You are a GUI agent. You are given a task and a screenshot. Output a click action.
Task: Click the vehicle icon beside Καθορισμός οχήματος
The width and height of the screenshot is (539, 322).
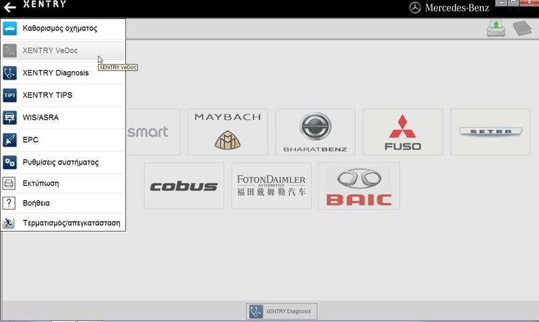coord(9,28)
